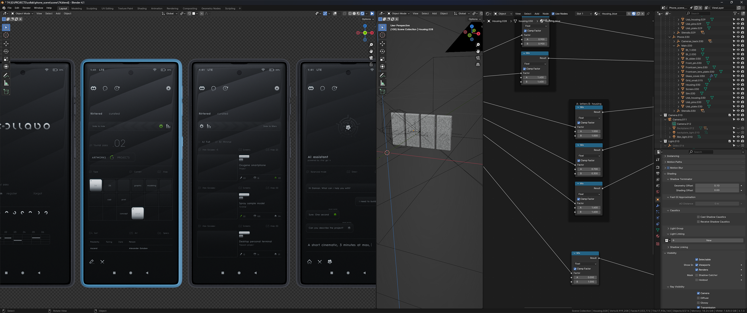Activate the Annotate tool in left viewport
The width and height of the screenshot is (747, 313).
[6, 75]
